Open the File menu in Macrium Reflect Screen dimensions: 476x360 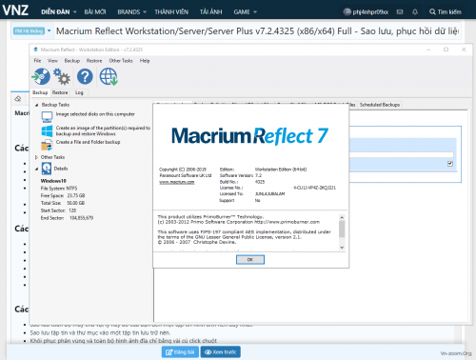coord(37,61)
